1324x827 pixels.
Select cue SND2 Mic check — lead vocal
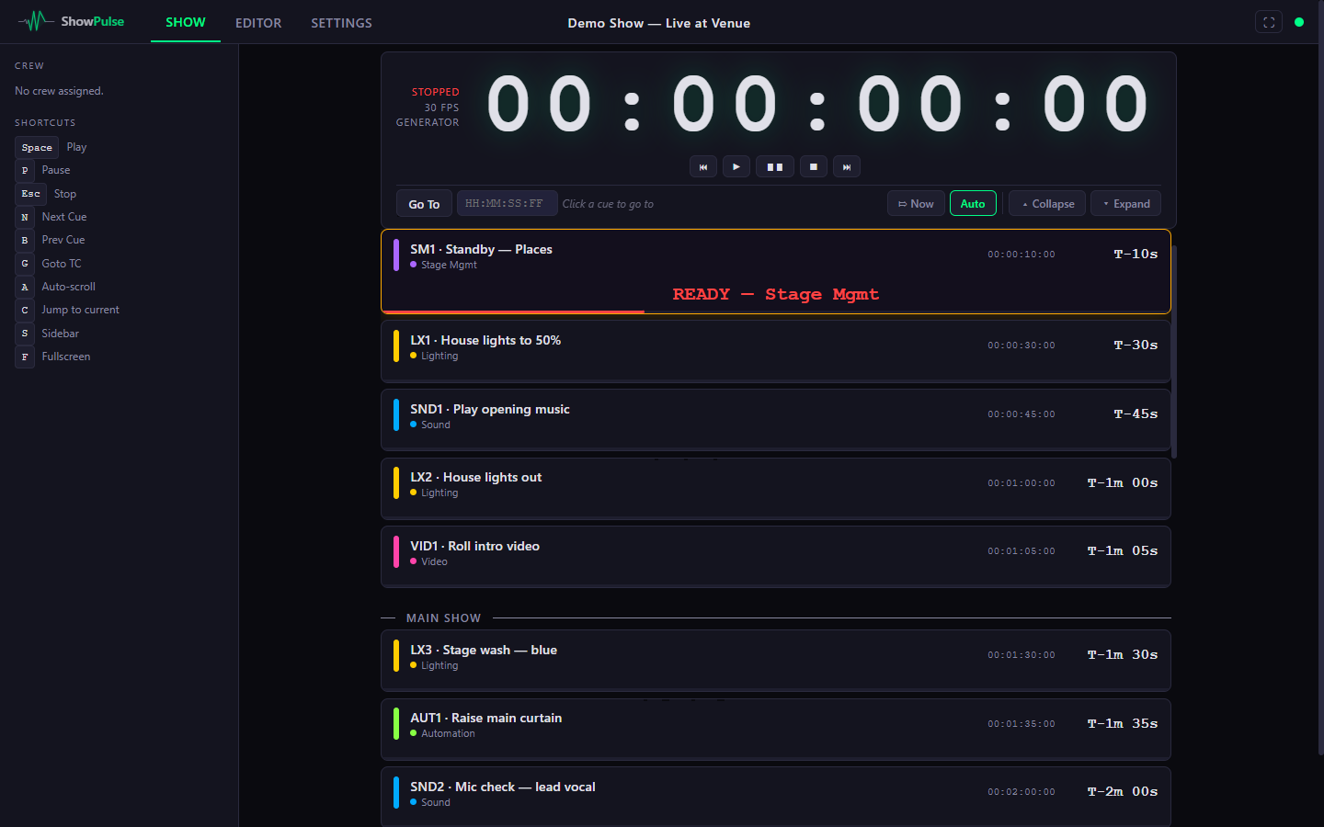tap(776, 797)
